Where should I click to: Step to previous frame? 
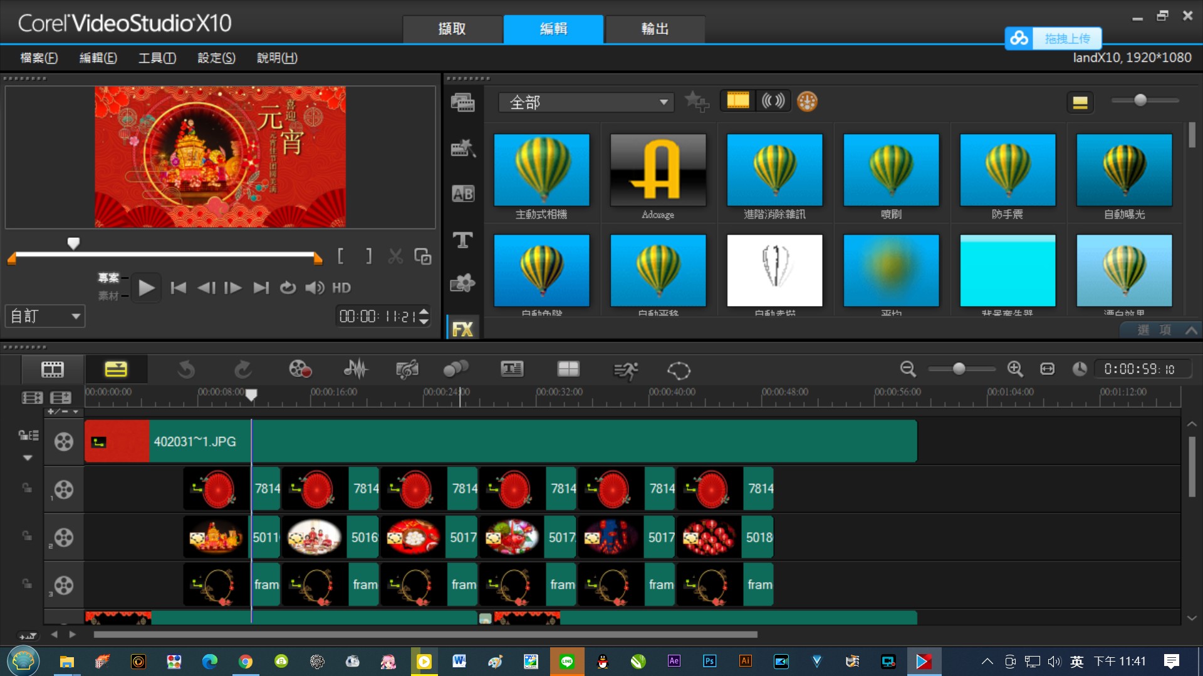click(x=206, y=288)
